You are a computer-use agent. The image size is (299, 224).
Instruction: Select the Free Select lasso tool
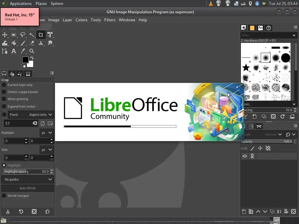23,35
